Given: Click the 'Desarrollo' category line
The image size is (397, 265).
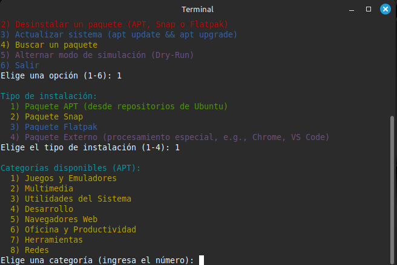Looking at the screenshot, I should [x=42, y=209].
